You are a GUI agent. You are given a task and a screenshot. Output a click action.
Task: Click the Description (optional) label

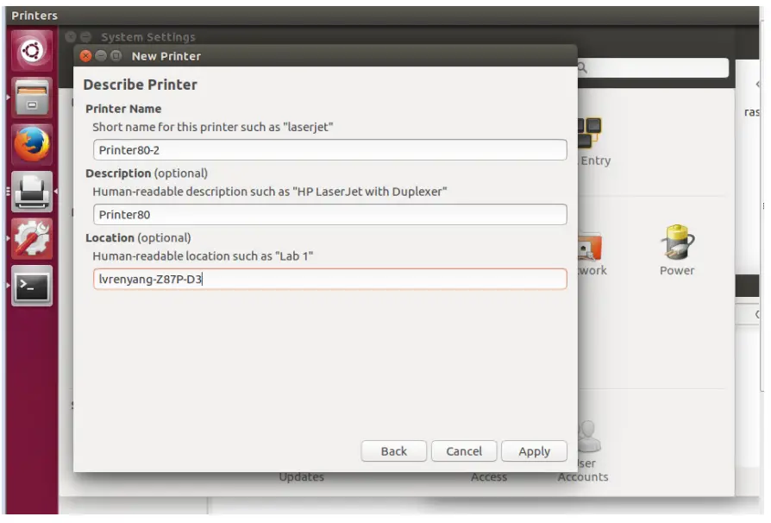click(147, 173)
